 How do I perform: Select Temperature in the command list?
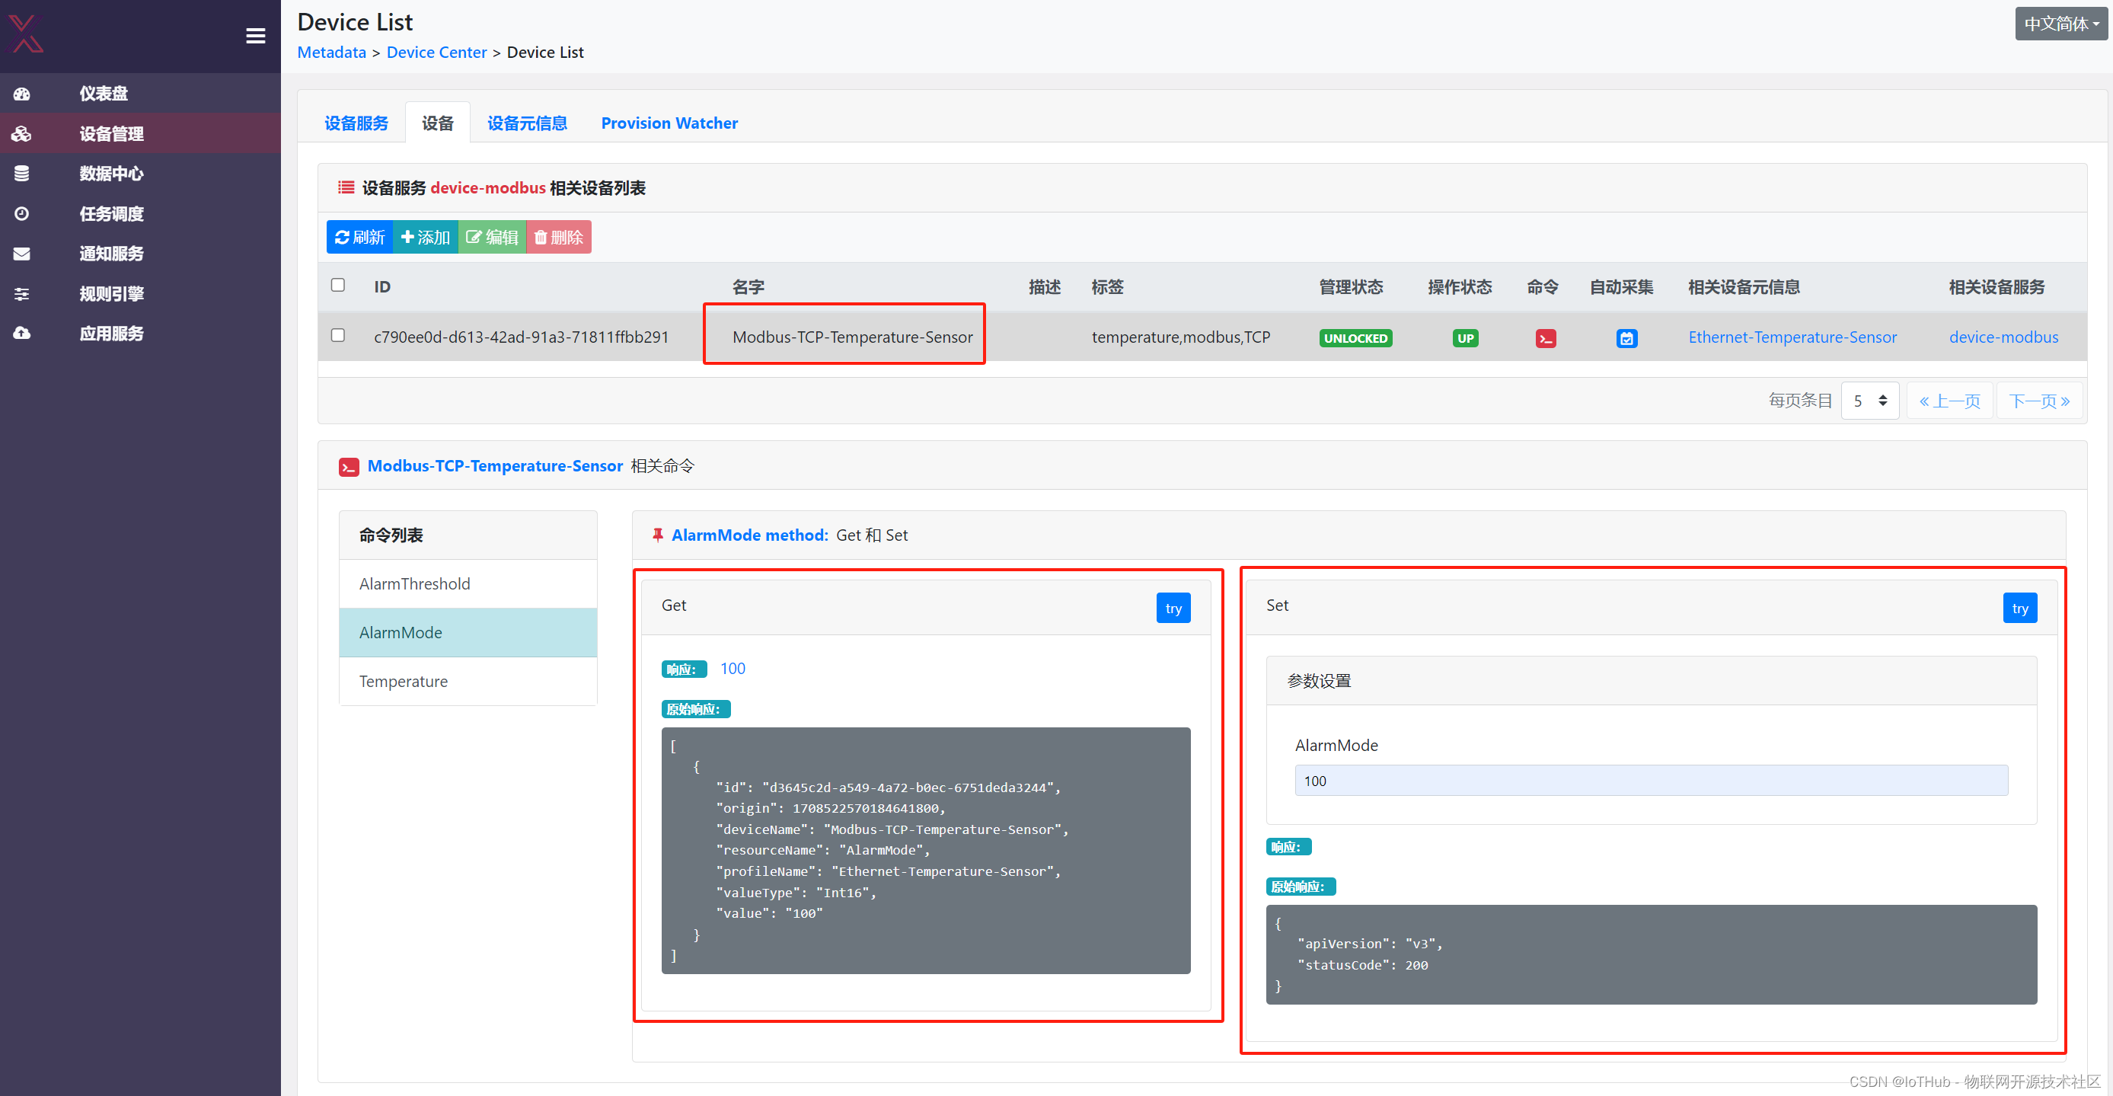(x=468, y=682)
